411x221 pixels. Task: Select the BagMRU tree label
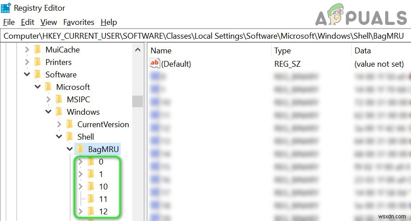click(x=104, y=149)
